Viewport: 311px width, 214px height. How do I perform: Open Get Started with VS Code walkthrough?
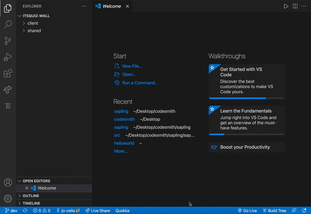(x=247, y=81)
